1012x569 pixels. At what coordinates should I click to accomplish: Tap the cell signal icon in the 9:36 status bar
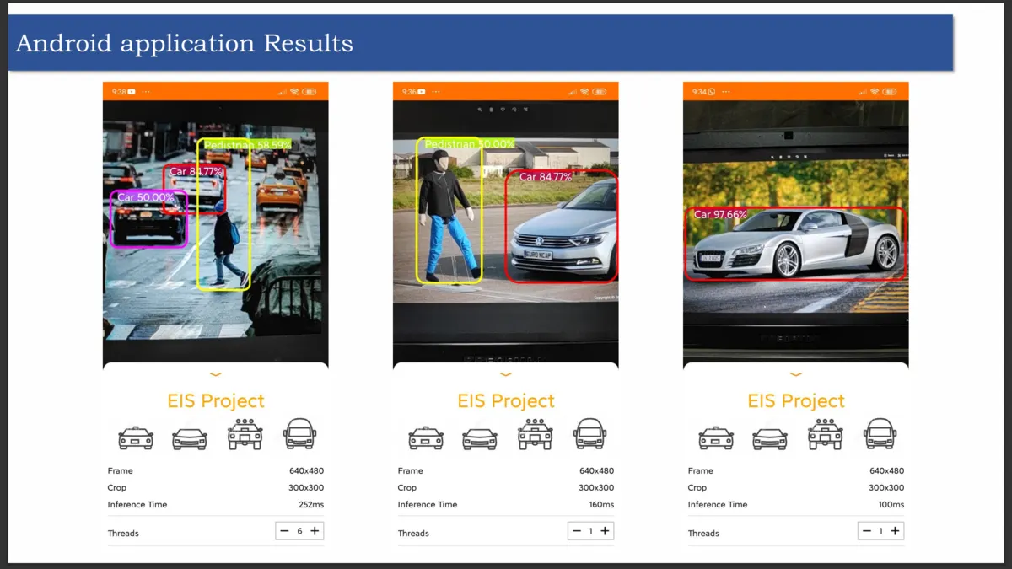pos(572,91)
